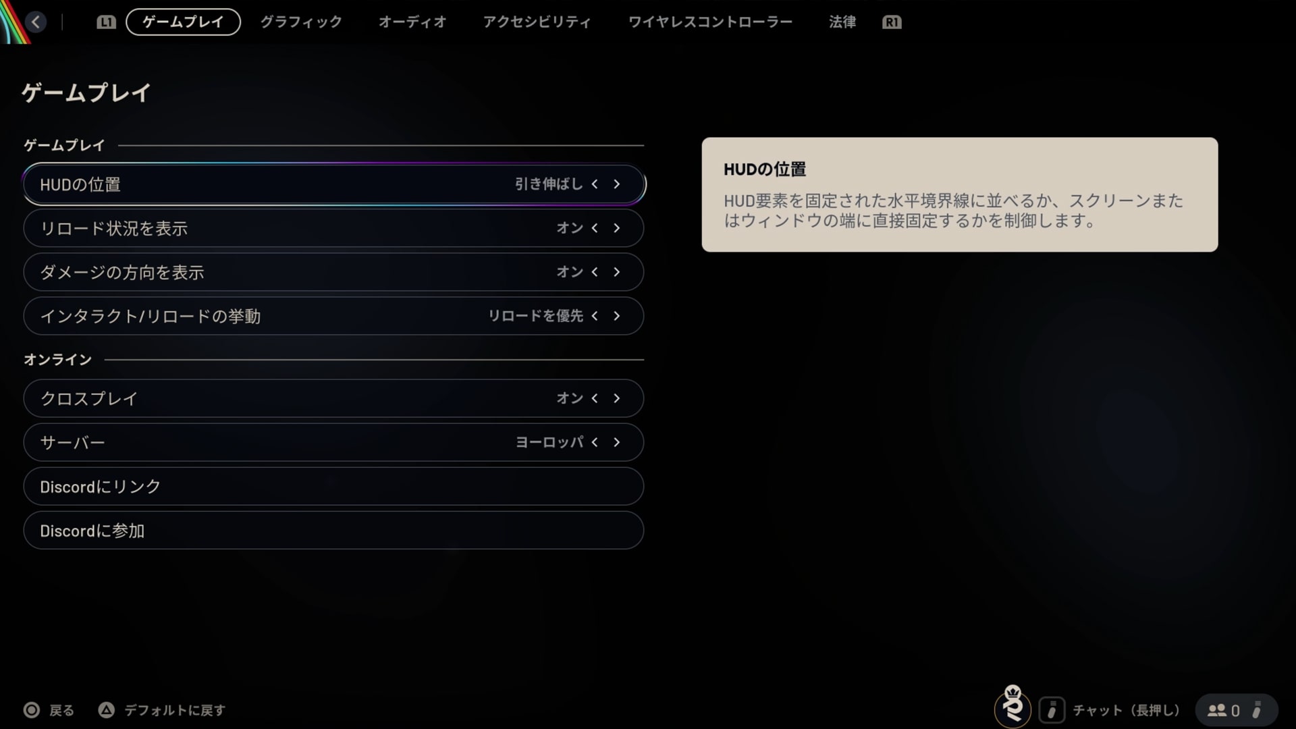Change サーバー region with right chevron
This screenshot has height=729, width=1296.
coord(616,442)
